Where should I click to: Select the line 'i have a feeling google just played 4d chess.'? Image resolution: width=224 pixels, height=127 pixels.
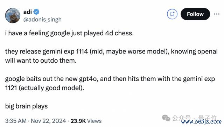(69, 33)
